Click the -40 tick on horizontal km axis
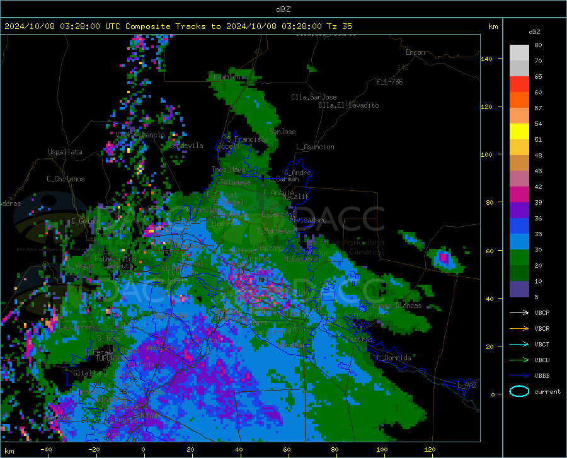 click(46, 450)
